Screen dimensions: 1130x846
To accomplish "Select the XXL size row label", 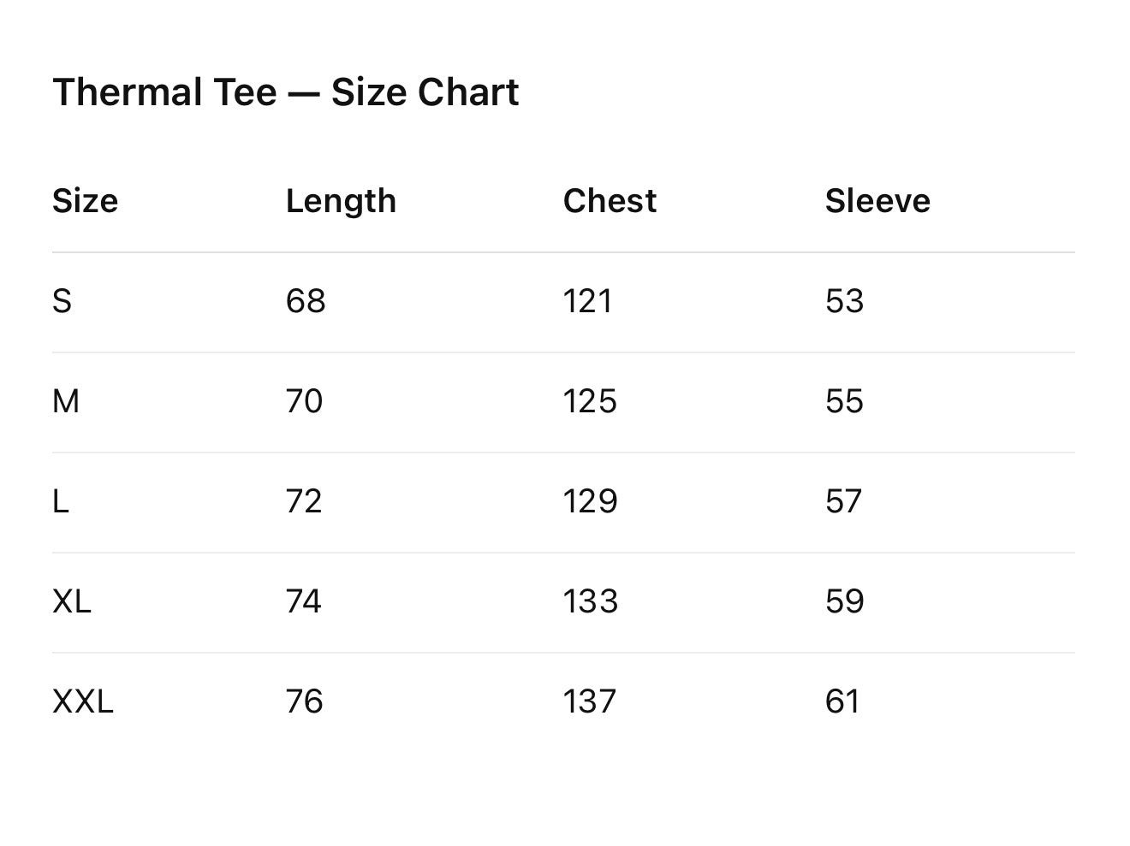I will pos(82,701).
